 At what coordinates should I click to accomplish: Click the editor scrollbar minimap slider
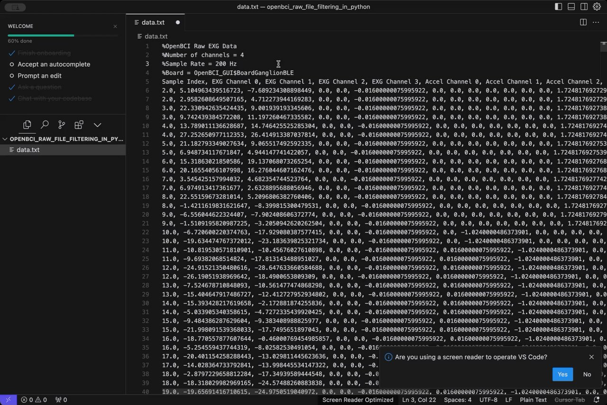point(603,46)
